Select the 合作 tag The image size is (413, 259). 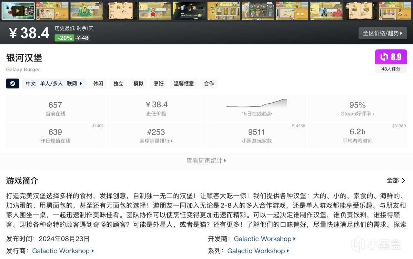pyautogui.click(x=209, y=83)
